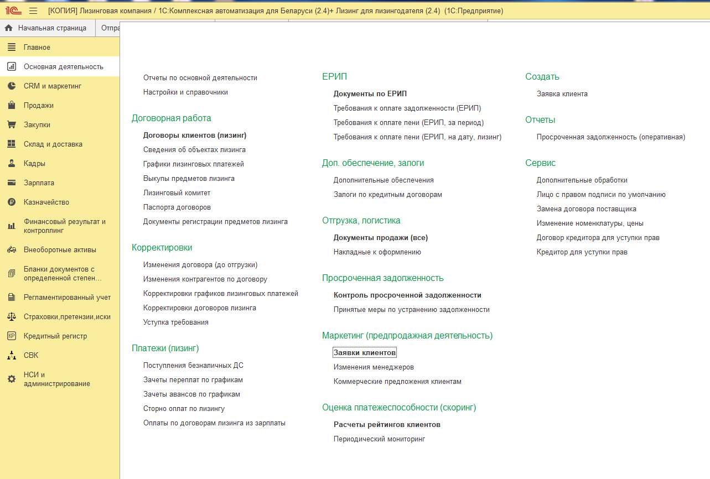Open the Склад и доставка section
The width and height of the screenshot is (710, 479).
tap(53, 144)
